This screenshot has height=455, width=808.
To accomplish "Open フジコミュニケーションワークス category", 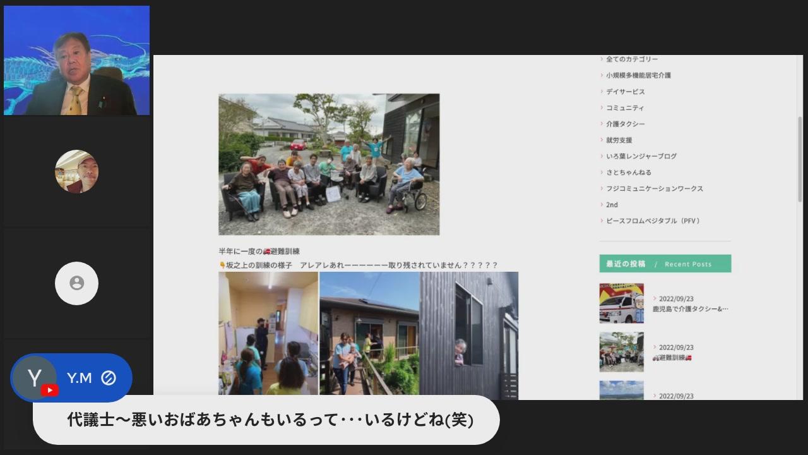I will click(655, 188).
